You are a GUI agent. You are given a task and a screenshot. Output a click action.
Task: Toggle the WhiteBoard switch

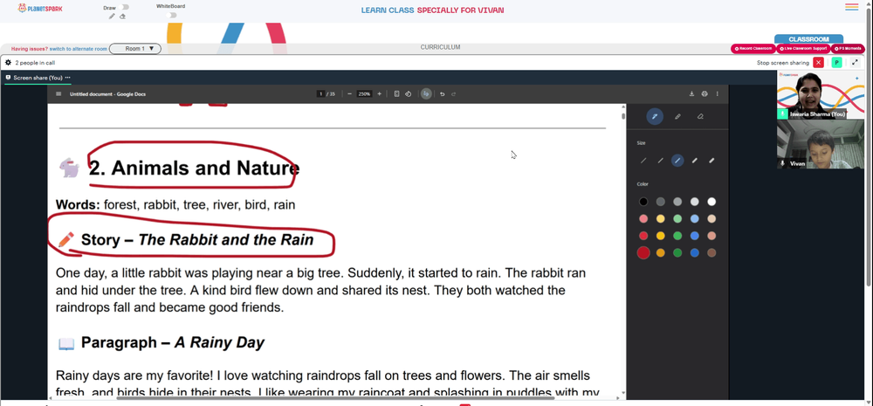(x=172, y=15)
